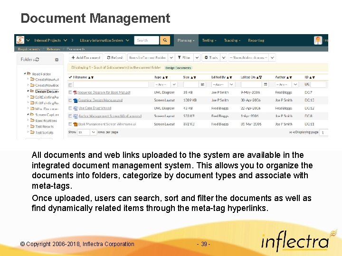This screenshot has height=256, width=342.
Task: Click the Specifications folder icon
Action: 32,120
